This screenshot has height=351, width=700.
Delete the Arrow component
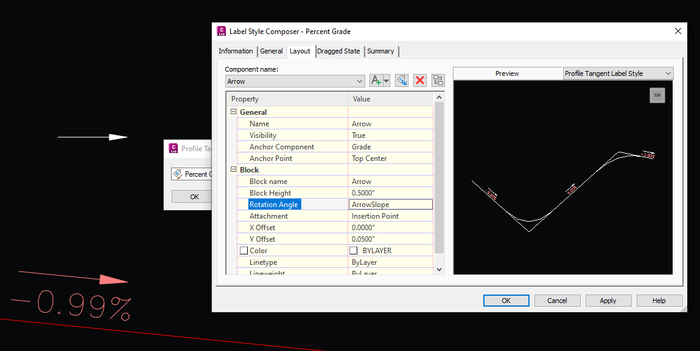pos(420,80)
